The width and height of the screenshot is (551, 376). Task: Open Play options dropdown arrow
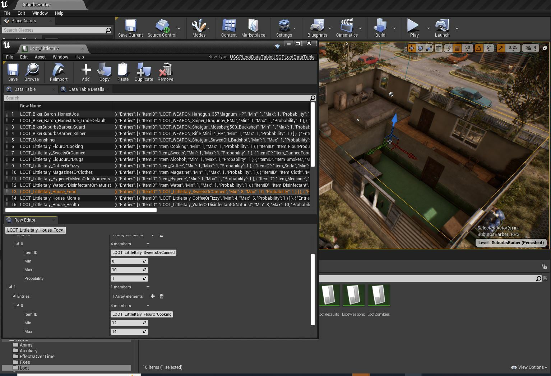[x=428, y=28]
